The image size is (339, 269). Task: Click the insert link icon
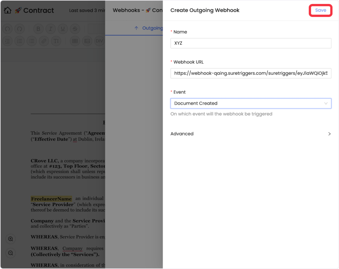44,41
